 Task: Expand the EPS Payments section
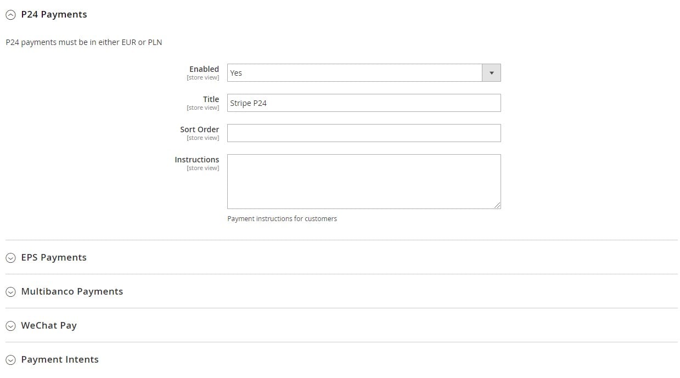point(54,257)
